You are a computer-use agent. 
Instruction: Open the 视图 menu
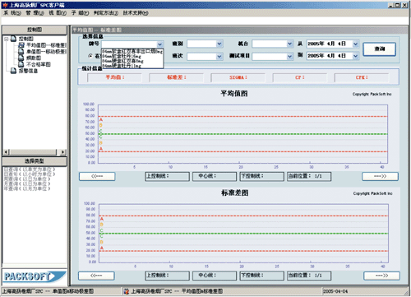click(58, 13)
